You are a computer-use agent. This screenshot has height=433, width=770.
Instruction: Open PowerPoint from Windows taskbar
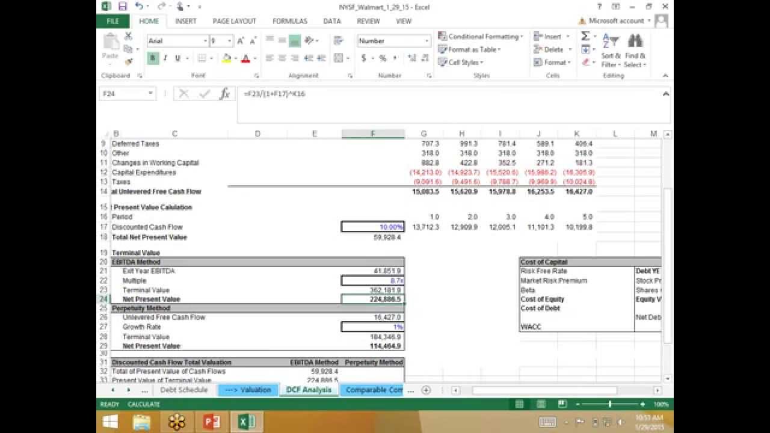point(212,422)
